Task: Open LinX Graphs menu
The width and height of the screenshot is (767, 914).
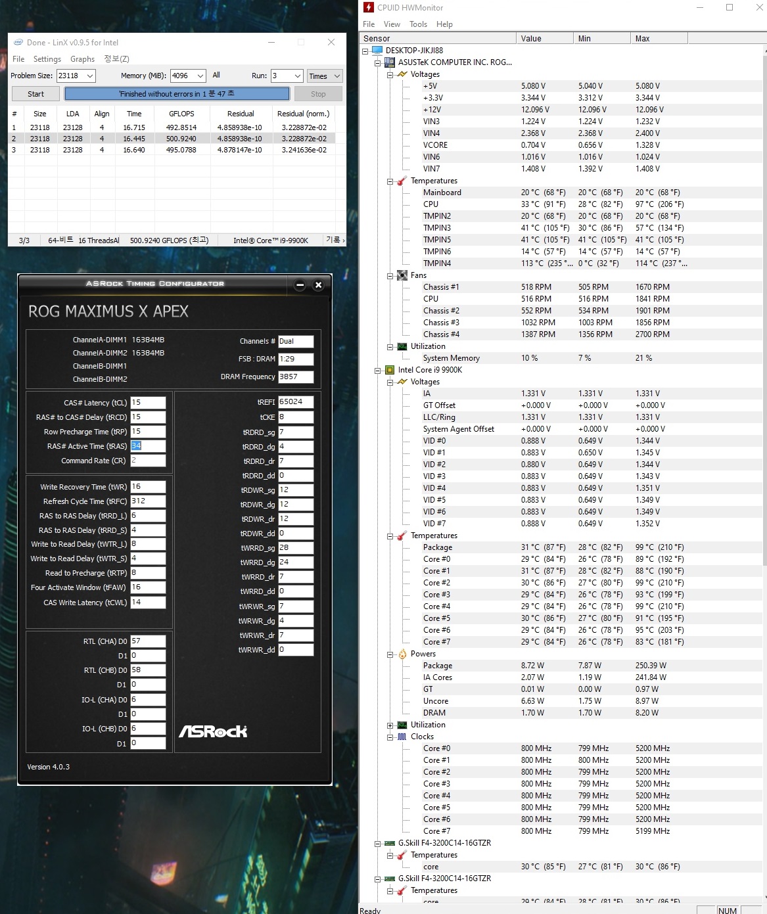Action: [x=83, y=59]
